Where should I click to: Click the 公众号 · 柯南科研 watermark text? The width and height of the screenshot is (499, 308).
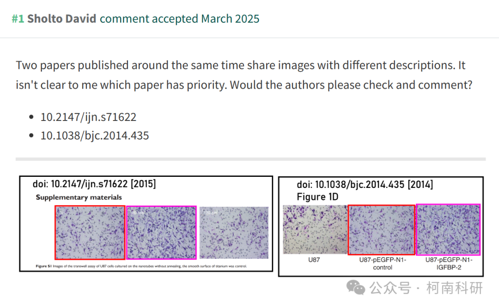(426, 288)
